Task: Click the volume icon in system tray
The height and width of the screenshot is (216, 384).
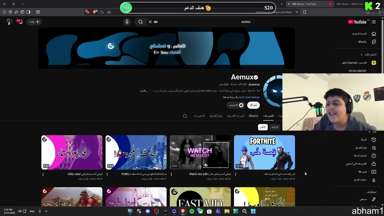Action: (19, 211)
